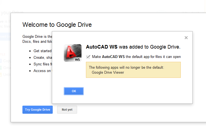The width and height of the screenshot is (206, 133).
Task: Click the faded blue document icon in background list
Action: (x=1, y=61)
